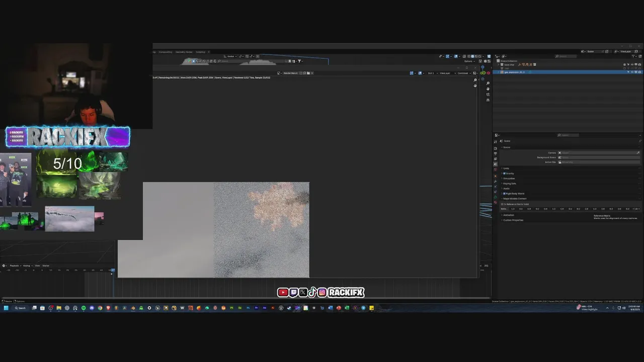Open the Object properties tab icon

(496, 176)
